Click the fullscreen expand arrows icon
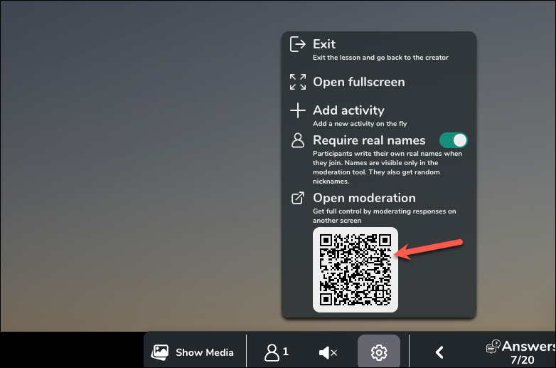 297,82
